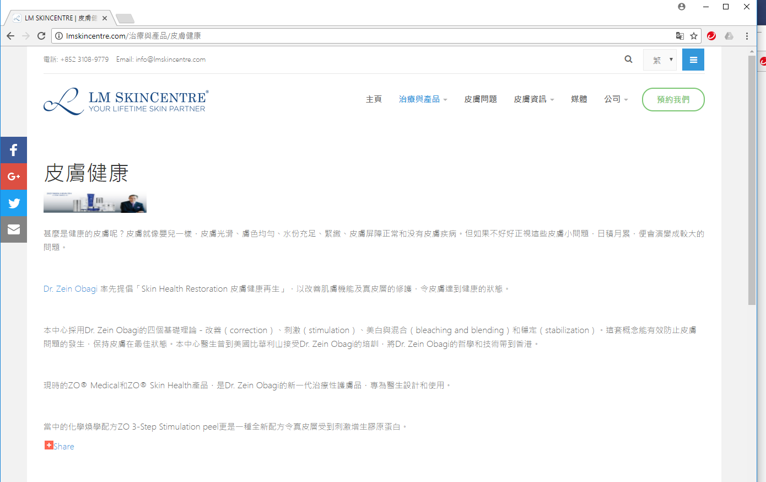Image resolution: width=766 pixels, height=482 pixels.
Task: Expand the 皮膚資訊 menu
Action: tap(533, 99)
